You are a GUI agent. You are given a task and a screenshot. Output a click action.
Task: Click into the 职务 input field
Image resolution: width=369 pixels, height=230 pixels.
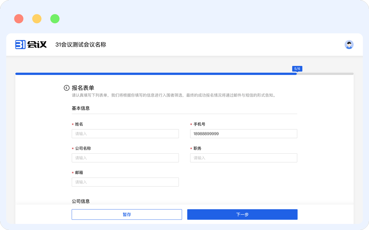click(x=243, y=158)
